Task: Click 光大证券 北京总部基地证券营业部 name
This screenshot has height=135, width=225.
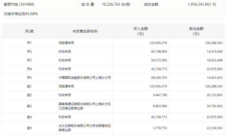Action: pyautogui.click(x=85, y=128)
